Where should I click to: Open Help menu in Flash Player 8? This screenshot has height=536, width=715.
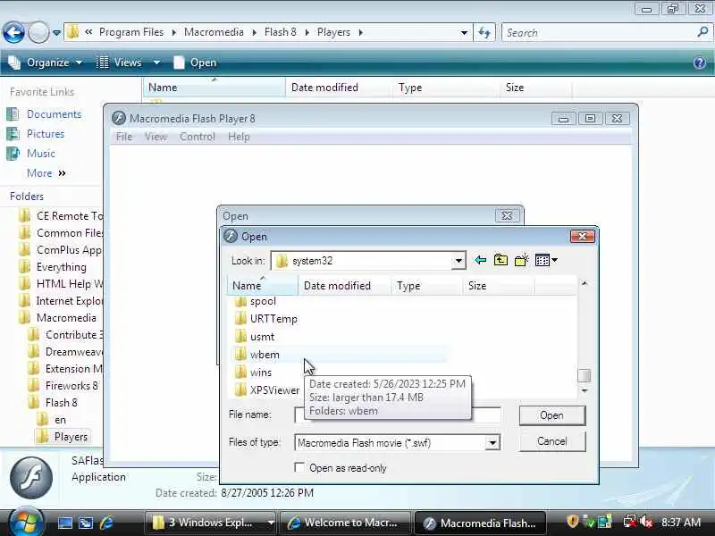(239, 137)
